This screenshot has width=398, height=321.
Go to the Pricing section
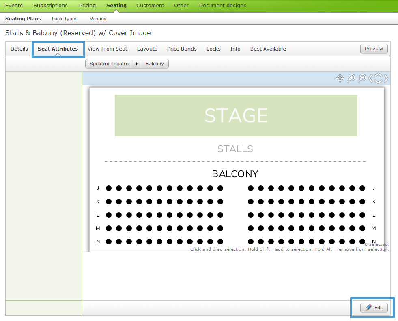click(87, 6)
